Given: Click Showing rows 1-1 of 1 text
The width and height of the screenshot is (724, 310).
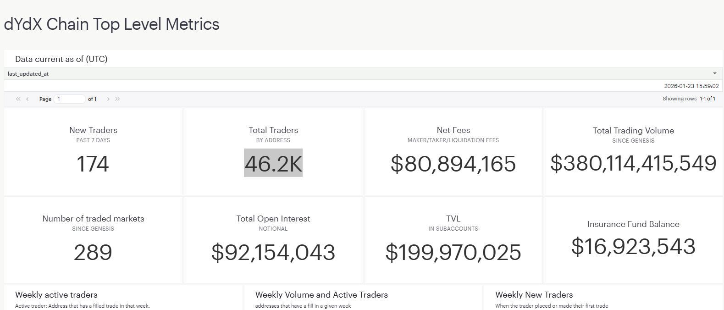Looking at the screenshot, I should (689, 99).
